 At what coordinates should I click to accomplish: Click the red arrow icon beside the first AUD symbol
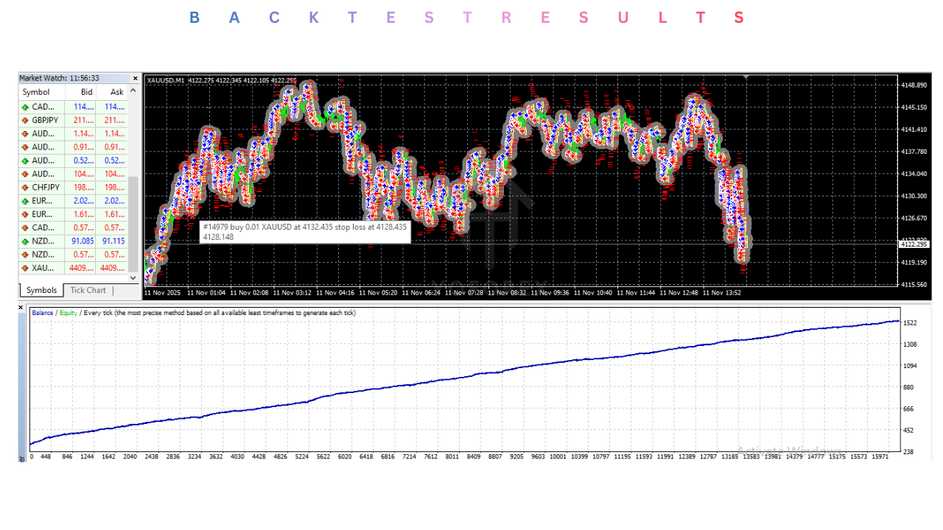coord(24,133)
